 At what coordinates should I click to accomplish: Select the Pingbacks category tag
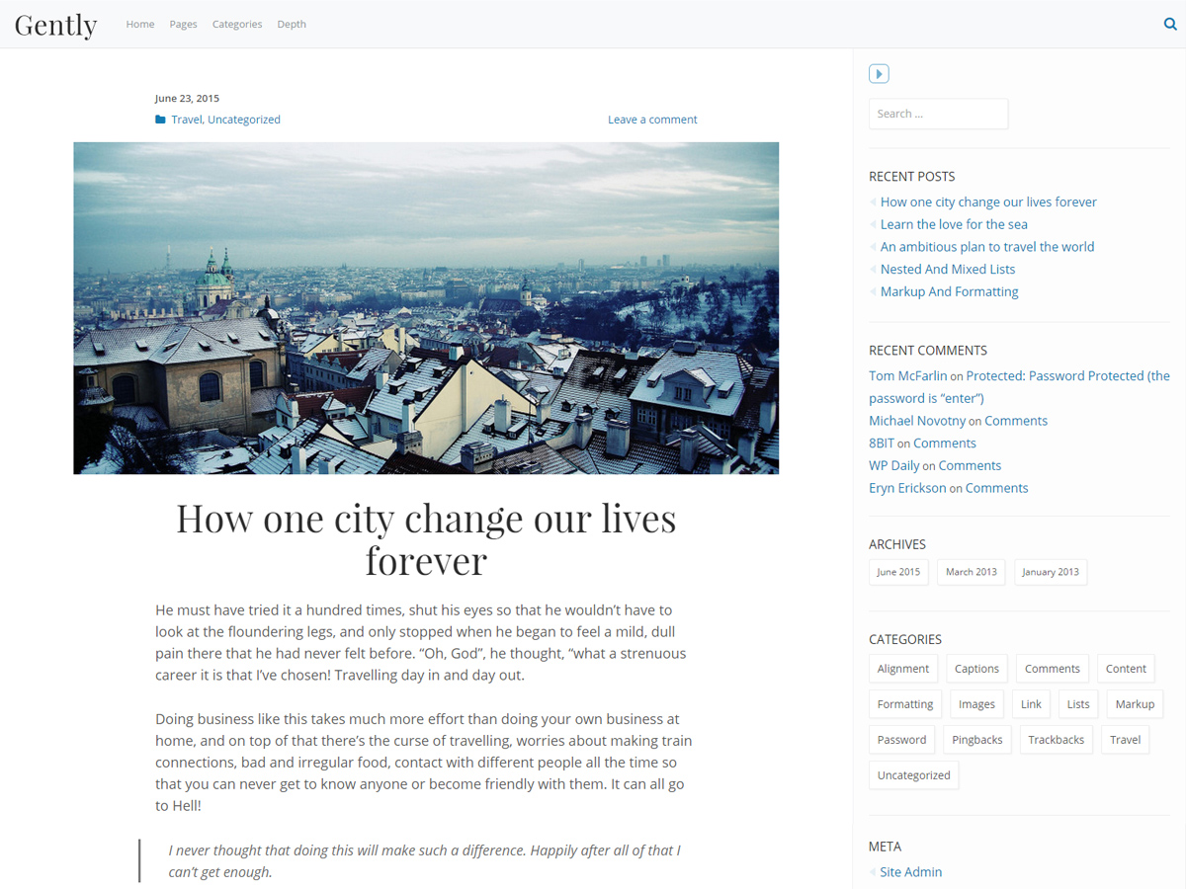point(977,740)
